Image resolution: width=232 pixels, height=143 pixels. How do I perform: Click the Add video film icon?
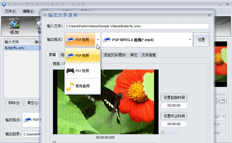click(x=14, y=23)
